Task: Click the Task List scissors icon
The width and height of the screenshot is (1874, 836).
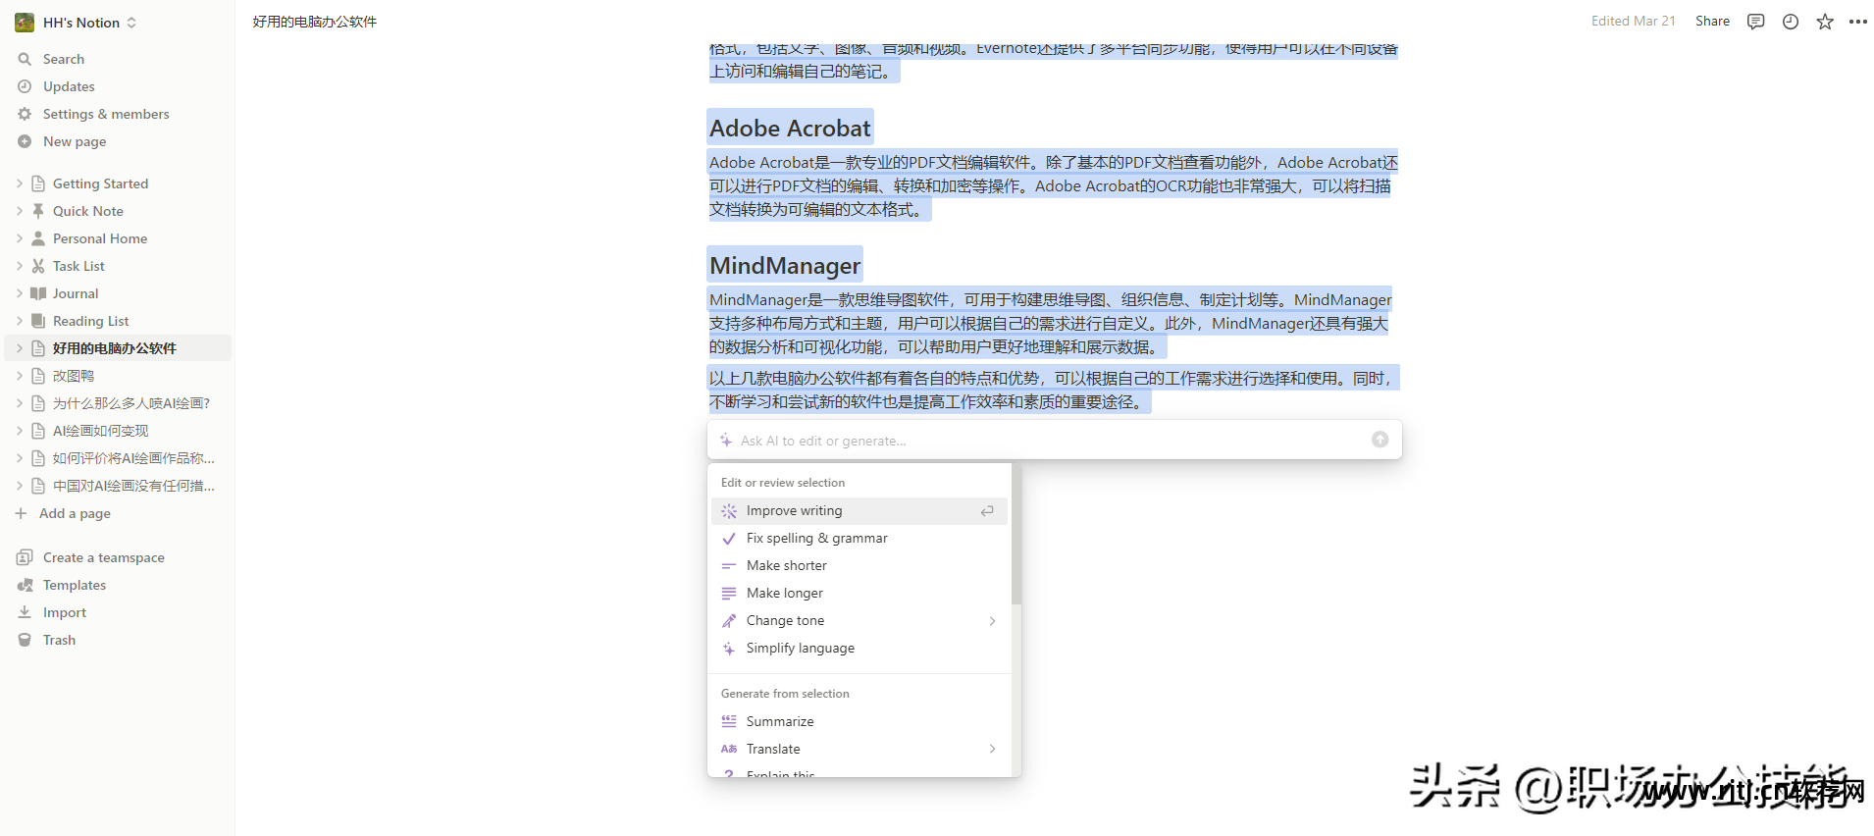Action: (x=38, y=266)
